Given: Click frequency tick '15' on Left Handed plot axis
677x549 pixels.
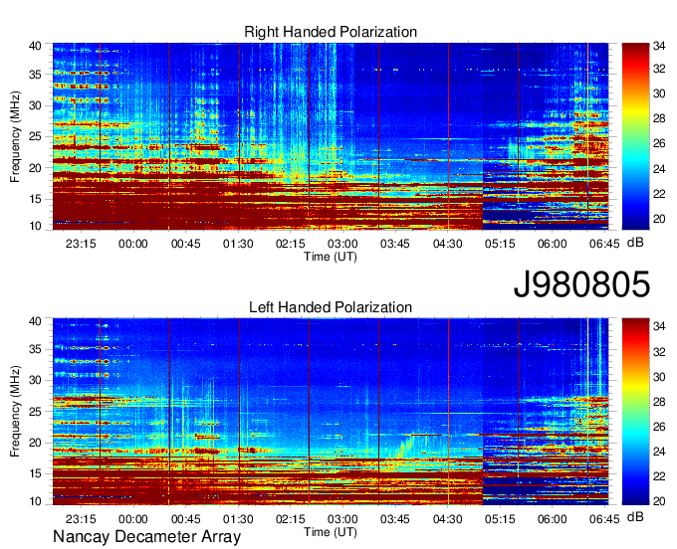Looking at the screenshot, I should click(36, 473).
